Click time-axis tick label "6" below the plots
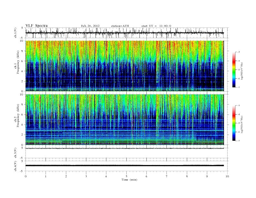Screen dimensions: 256x198 (x=146, y=176)
